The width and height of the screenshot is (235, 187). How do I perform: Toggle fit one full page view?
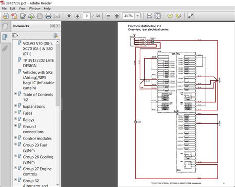[158, 16]
